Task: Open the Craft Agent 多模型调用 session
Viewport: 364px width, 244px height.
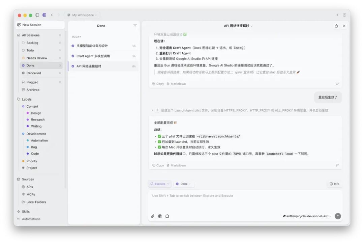Action: 103,56
